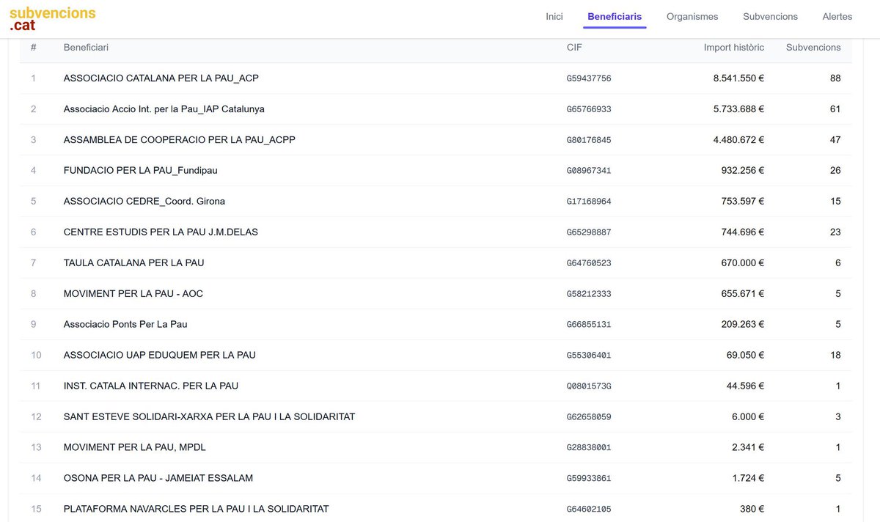The image size is (880, 522).
Task: Open SANT ESTEVE SOLIDARI-XARXA PER LA PAU
Action: click(x=210, y=416)
